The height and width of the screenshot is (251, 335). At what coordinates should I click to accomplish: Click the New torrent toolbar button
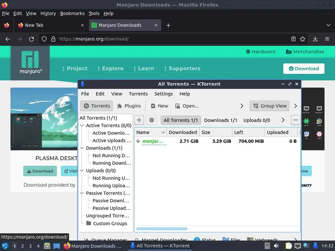click(x=159, y=106)
